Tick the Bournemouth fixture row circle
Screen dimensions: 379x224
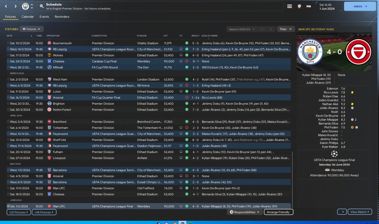click(8, 43)
